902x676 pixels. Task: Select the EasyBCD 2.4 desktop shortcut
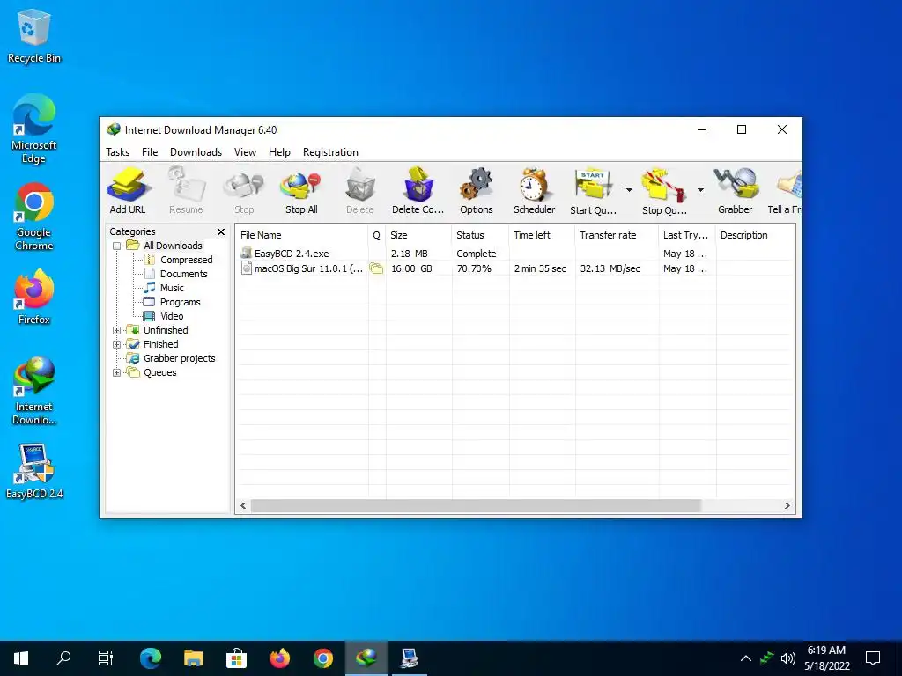click(x=34, y=472)
